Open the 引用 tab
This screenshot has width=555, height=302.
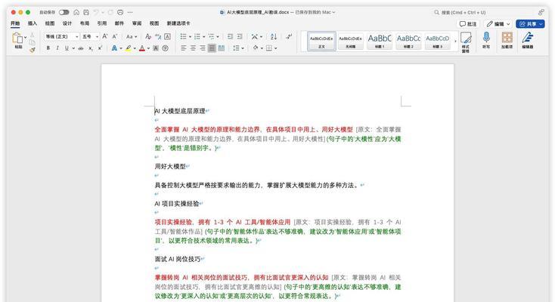pyautogui.click(x=102, y=23)
